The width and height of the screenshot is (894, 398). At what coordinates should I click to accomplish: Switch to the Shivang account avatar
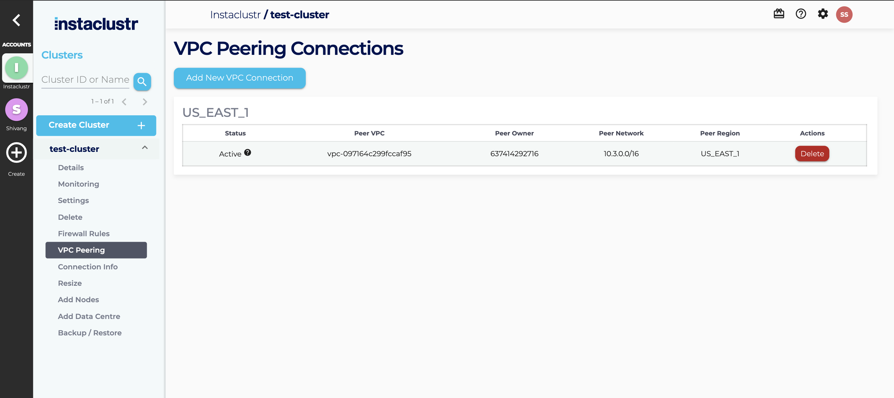point(16,109)
